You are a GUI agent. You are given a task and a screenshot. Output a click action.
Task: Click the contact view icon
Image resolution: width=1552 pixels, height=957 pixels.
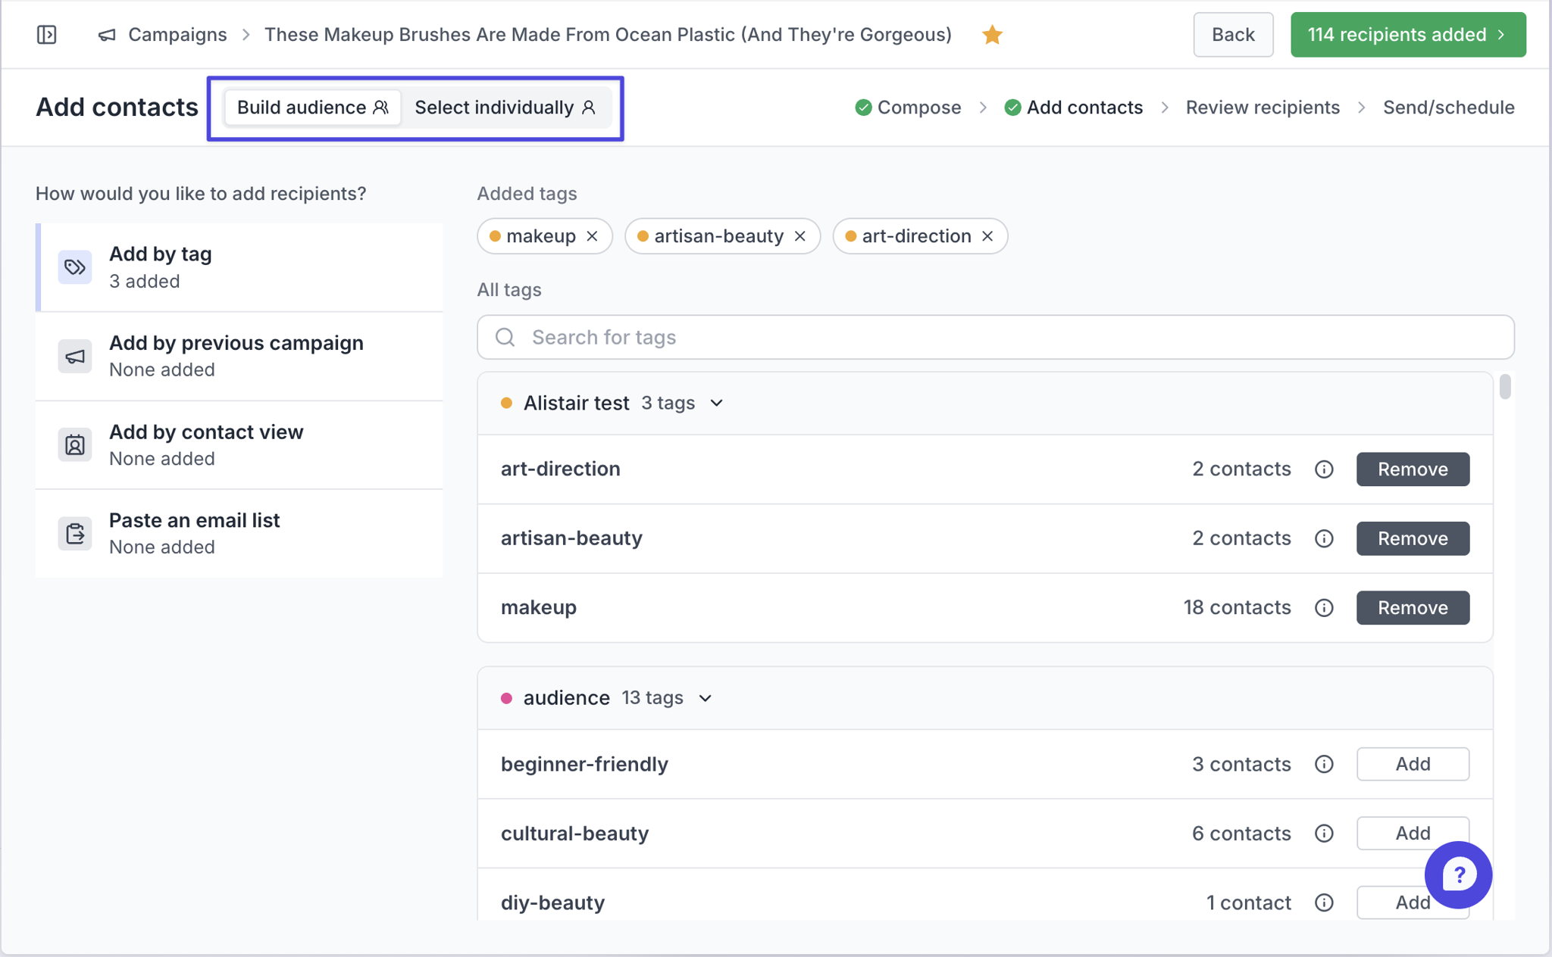click(x=75, y=445)
